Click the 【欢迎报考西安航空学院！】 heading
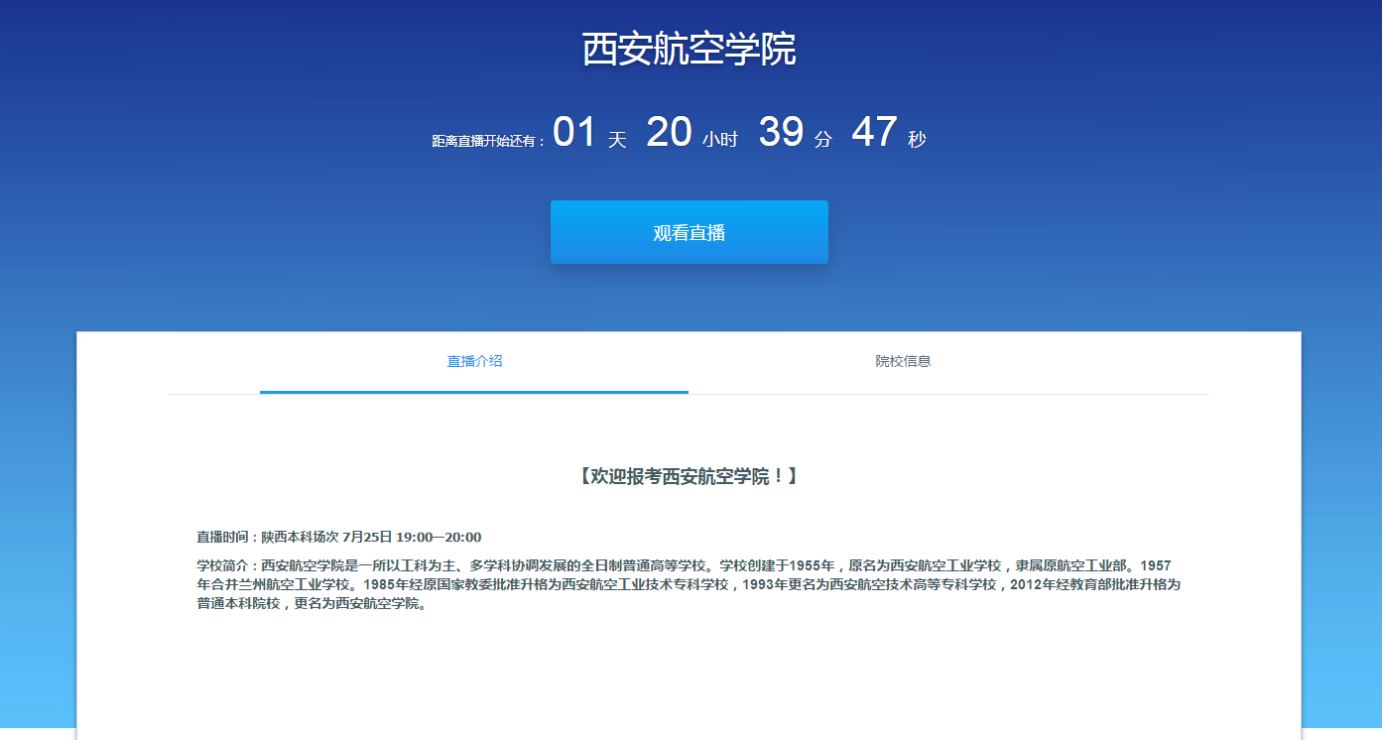The image size is (1382, 740). pos(689,476)
